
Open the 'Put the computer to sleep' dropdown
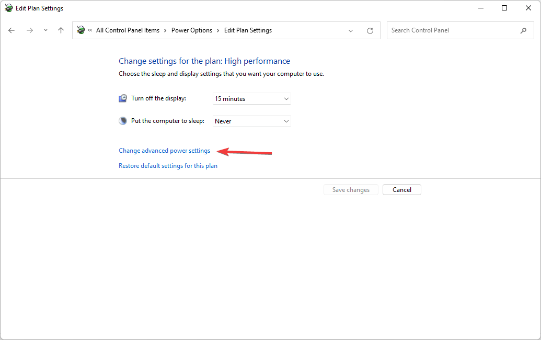[251, 121]
